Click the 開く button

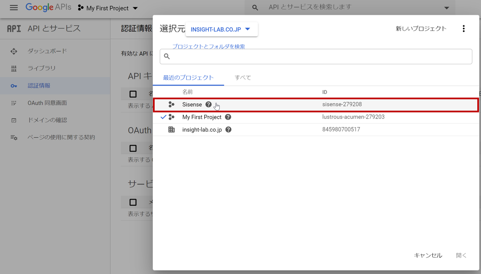click(x=461, y=256)
